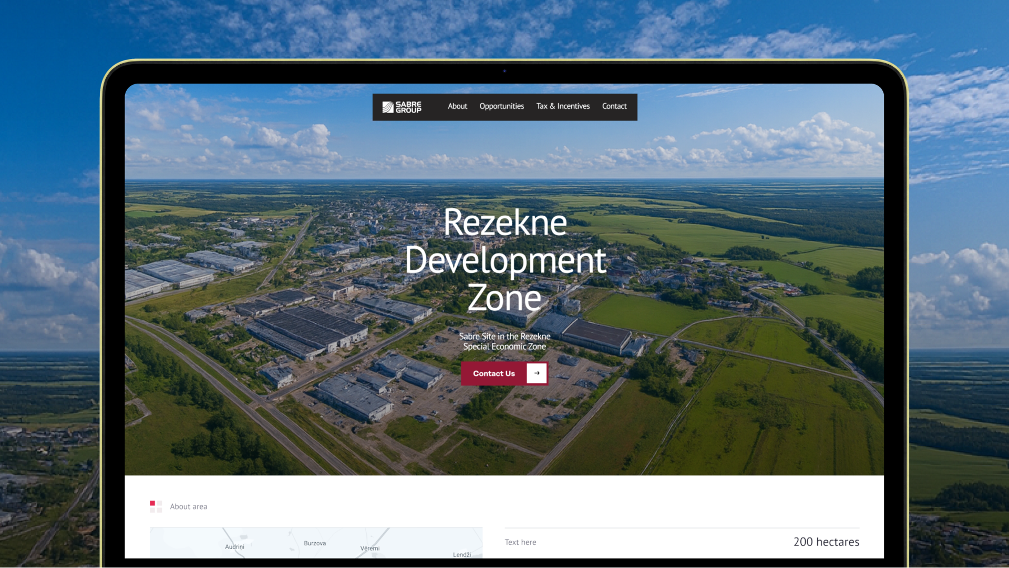1009x568 pixels.
Task: Click the Burzova label on the map
Action: [315, 543]
